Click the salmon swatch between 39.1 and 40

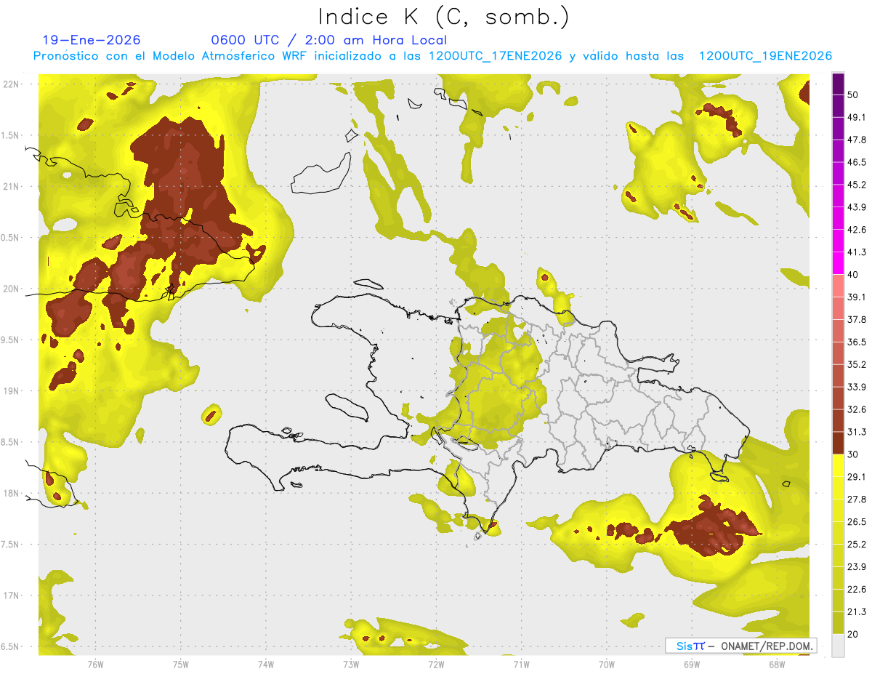839,286
